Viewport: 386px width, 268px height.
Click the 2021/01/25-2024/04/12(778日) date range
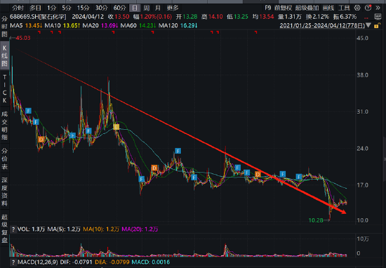click(x=322, y=25)
